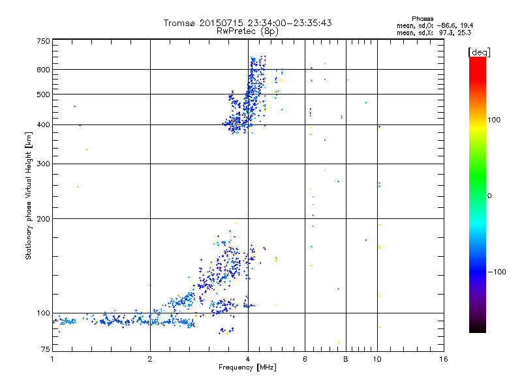Click the y-axis label '600'

coord(43,70)
